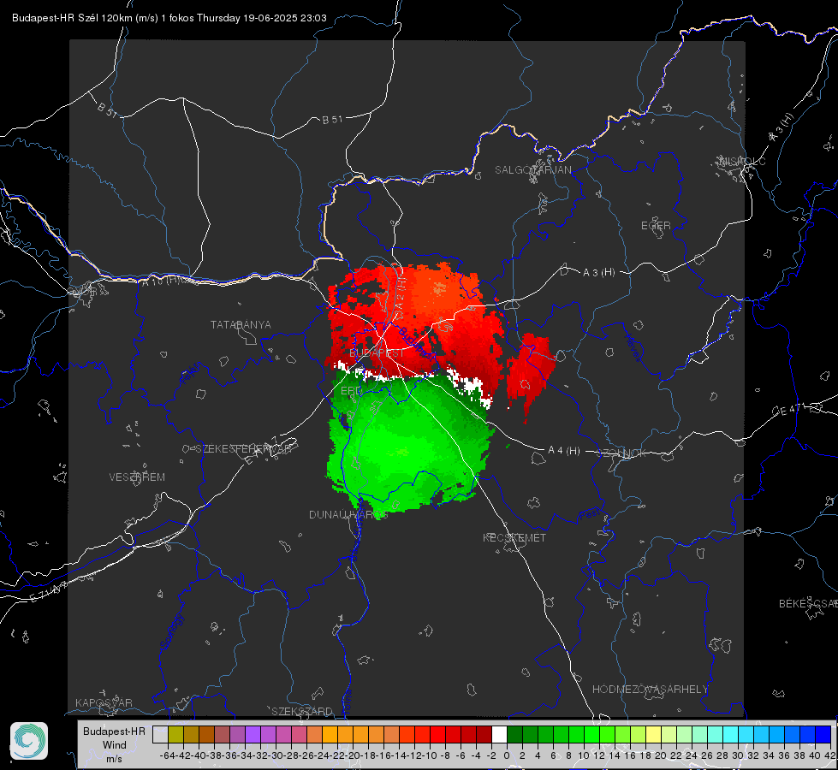This screenshot has height=770, width=838.
Task: Click the 42 value in the legend scale
Action: click(830, 755)
